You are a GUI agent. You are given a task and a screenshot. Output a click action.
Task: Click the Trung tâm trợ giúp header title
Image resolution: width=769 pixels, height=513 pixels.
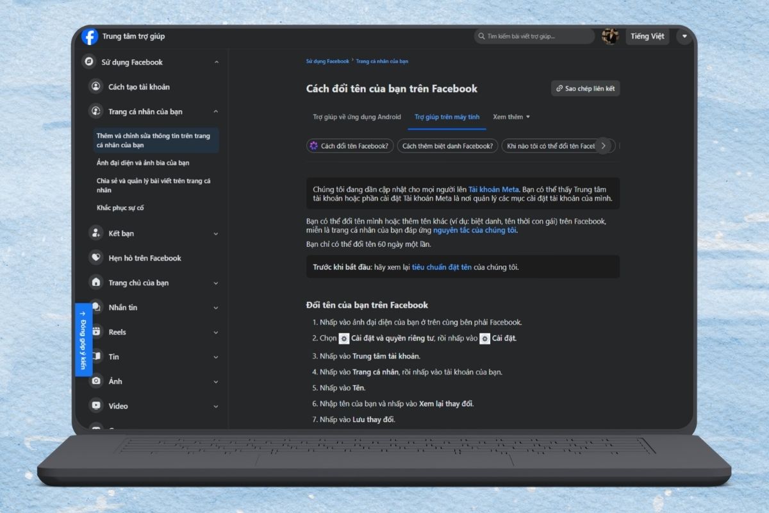(x=133, y=37)
